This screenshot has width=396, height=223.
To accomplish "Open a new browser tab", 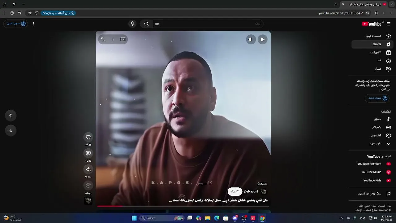I will 336,4.
